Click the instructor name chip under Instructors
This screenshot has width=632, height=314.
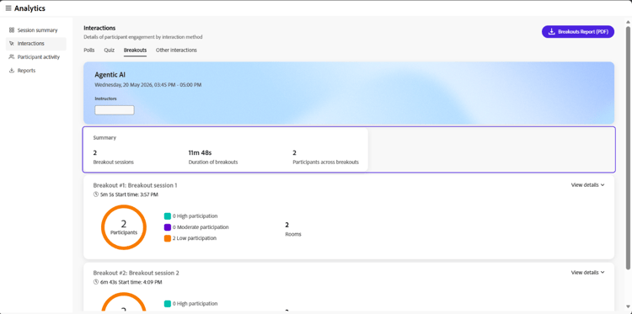click(x=115, y=110)
